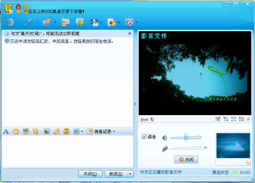The image size is (255, 183).
Task: Mute the speaker volume icon
Action: tap(165, 138)
